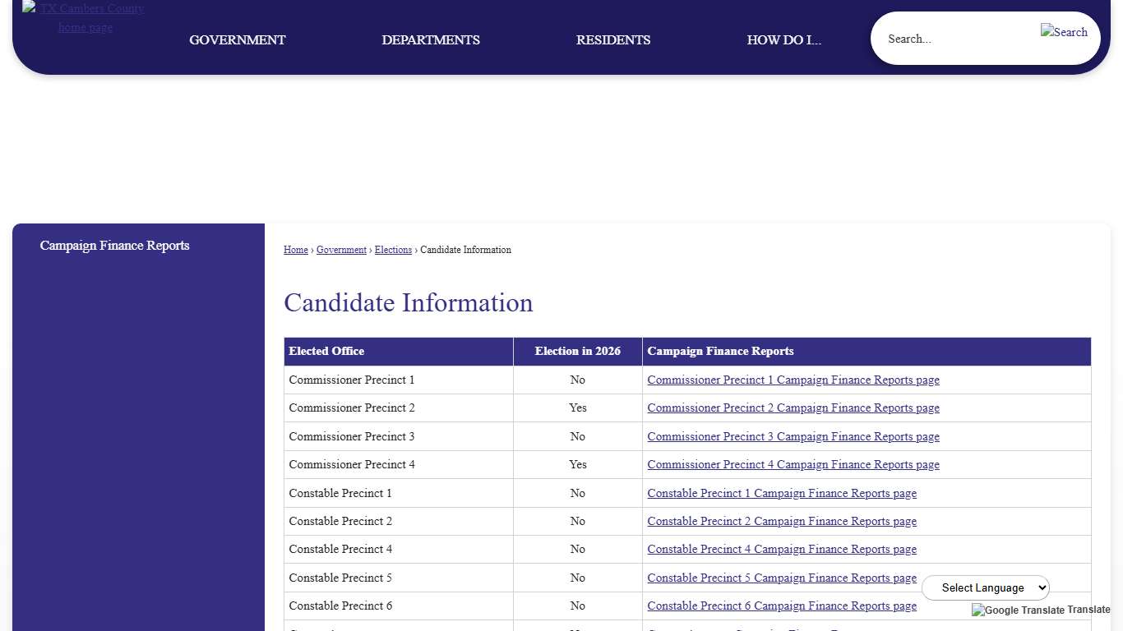Click the Home breadcrumb link
The width and height of the screenshot is (1123, 631).
(295, 250)
